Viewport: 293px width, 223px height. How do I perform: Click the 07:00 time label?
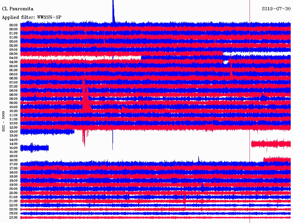(x=13, y=82)
